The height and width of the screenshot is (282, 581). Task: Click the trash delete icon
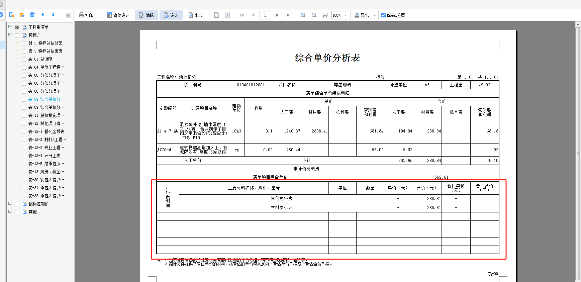(x=32, y=15)
